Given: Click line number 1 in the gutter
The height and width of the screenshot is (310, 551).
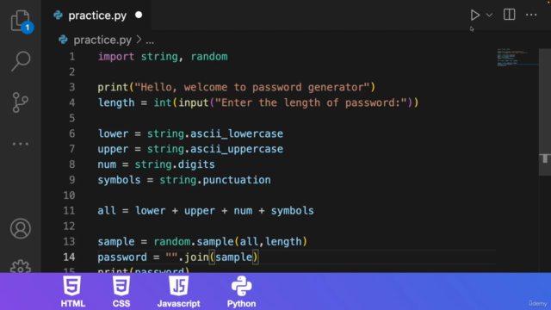Looking at the screenshot, I should point(72,57).
